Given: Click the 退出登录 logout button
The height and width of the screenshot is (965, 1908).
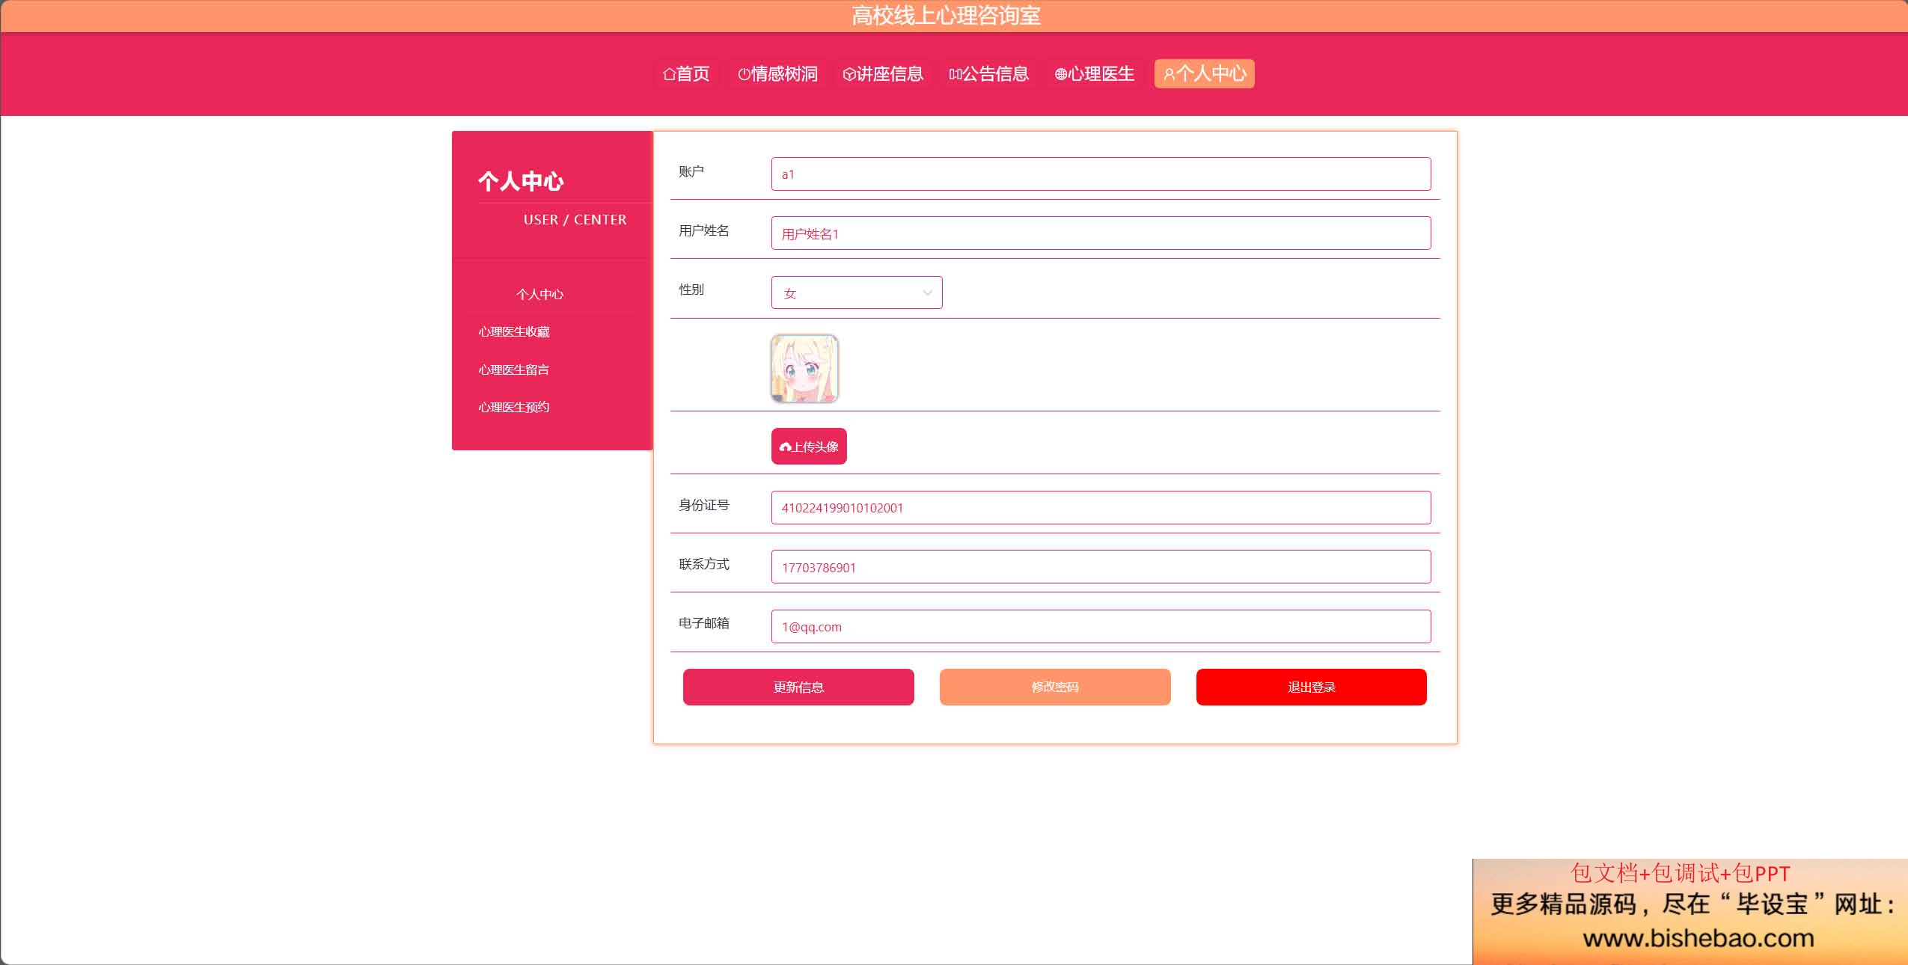Looking at the screenshot, I should tap(1311, 687).
